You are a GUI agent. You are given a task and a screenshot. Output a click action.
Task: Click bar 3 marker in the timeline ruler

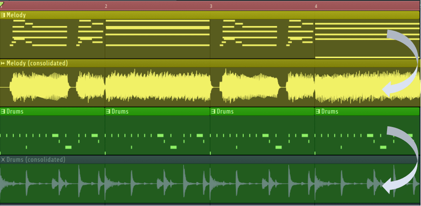[x=211, y=6]
